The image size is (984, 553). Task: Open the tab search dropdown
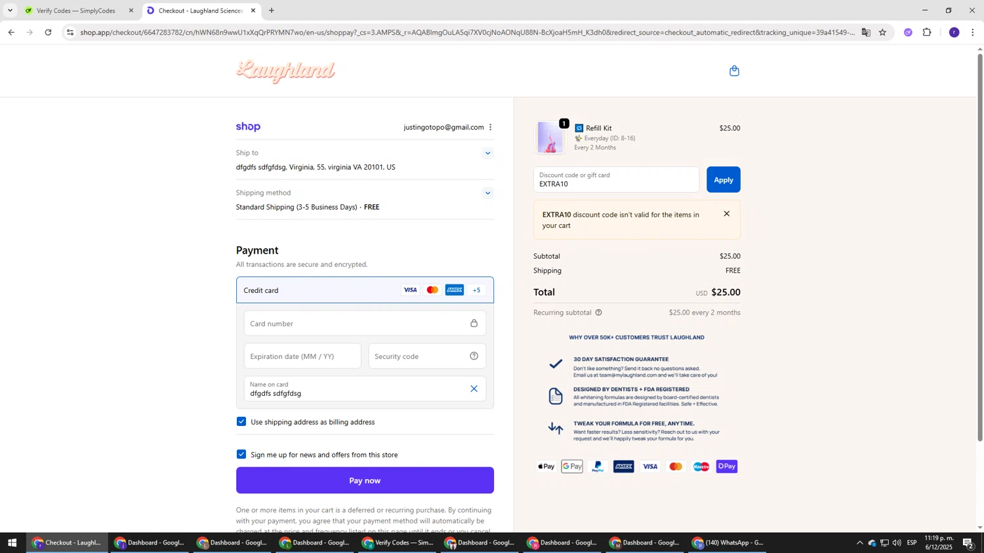10,10
